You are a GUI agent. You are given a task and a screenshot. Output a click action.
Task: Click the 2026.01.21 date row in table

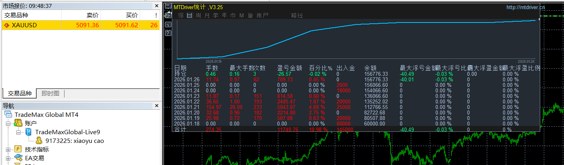[x=186, y=107]
